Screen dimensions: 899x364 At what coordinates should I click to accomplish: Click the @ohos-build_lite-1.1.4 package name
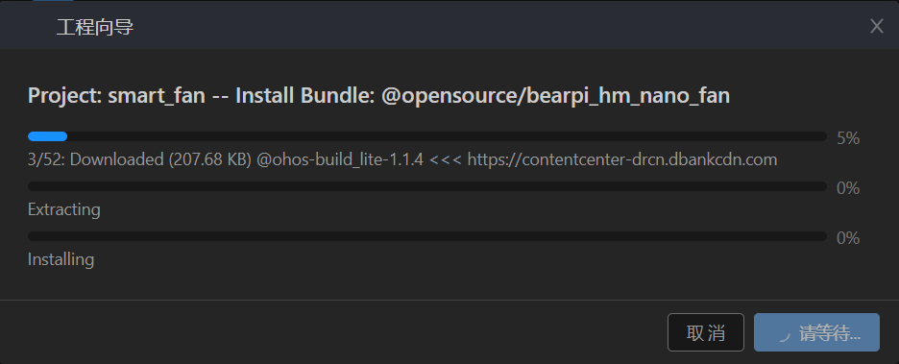(x=340, y=159)
